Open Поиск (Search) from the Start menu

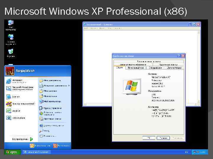coord(44,131)
